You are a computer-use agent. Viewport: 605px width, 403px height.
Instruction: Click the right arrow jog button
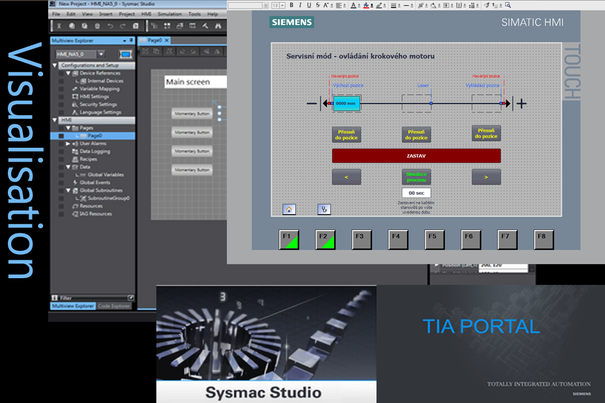(486, 177)
